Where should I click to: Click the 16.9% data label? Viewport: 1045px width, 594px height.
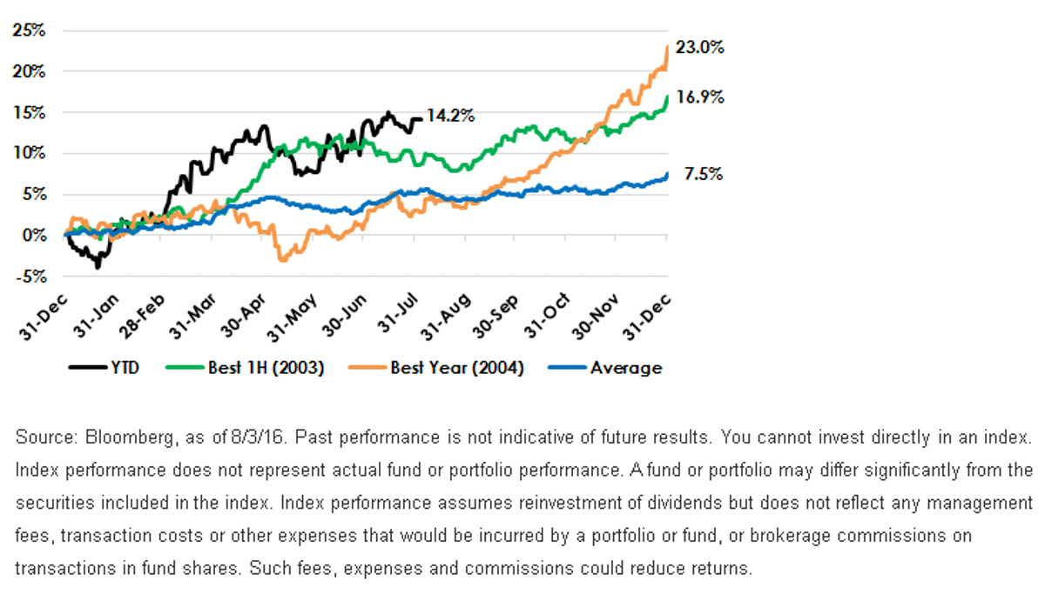[x=699, y=97]
